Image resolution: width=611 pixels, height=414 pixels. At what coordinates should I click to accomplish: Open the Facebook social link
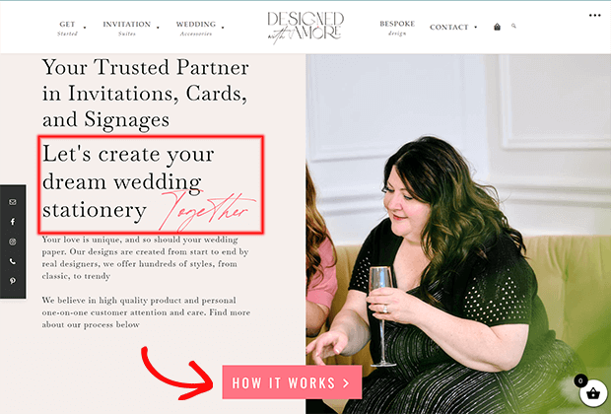13,222
